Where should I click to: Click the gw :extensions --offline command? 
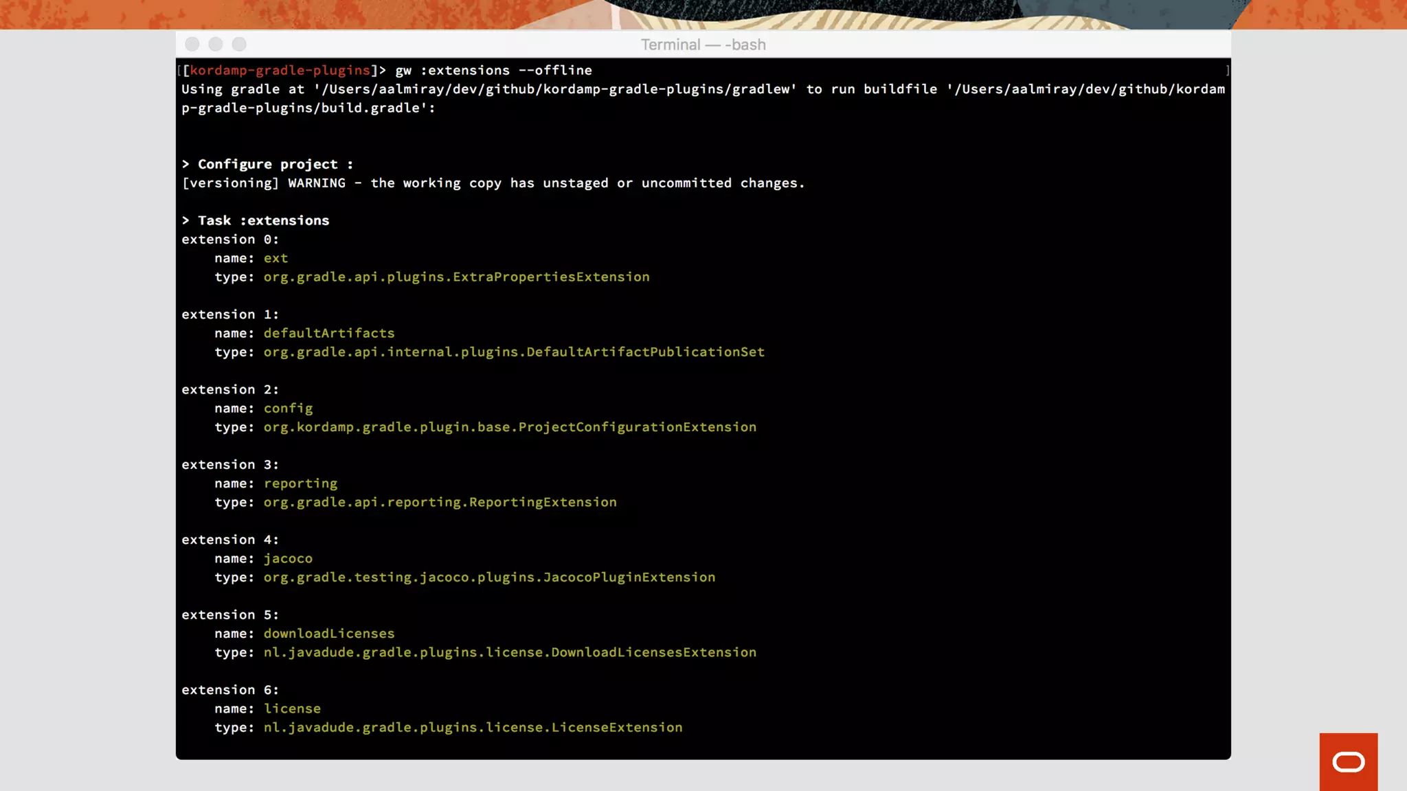[x=493, y=70]
